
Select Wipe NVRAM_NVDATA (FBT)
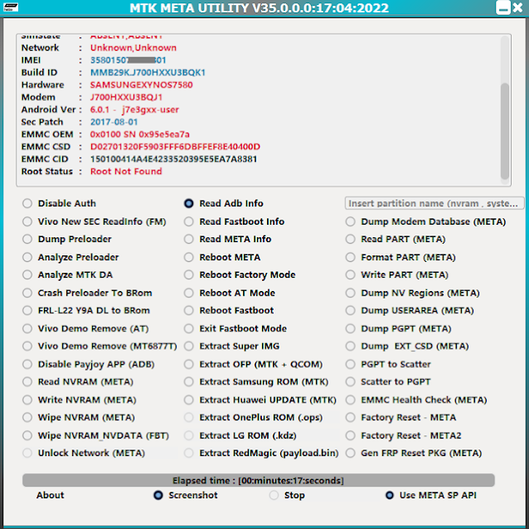[x=27, y=435]
